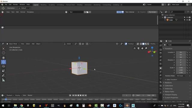The width and height of the screenshot is (192, 108).
Task: Collapse the Collection tree item
Action: coord(163,17)
